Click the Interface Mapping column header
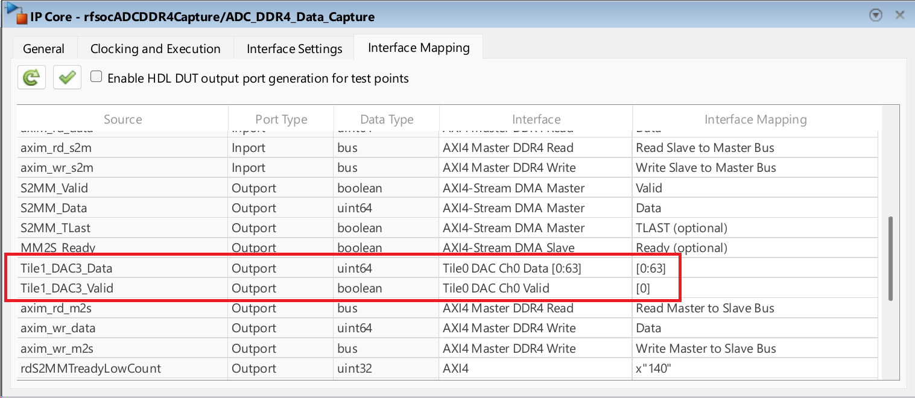Viewport: 915px width, 398px height. coord(755,119)
